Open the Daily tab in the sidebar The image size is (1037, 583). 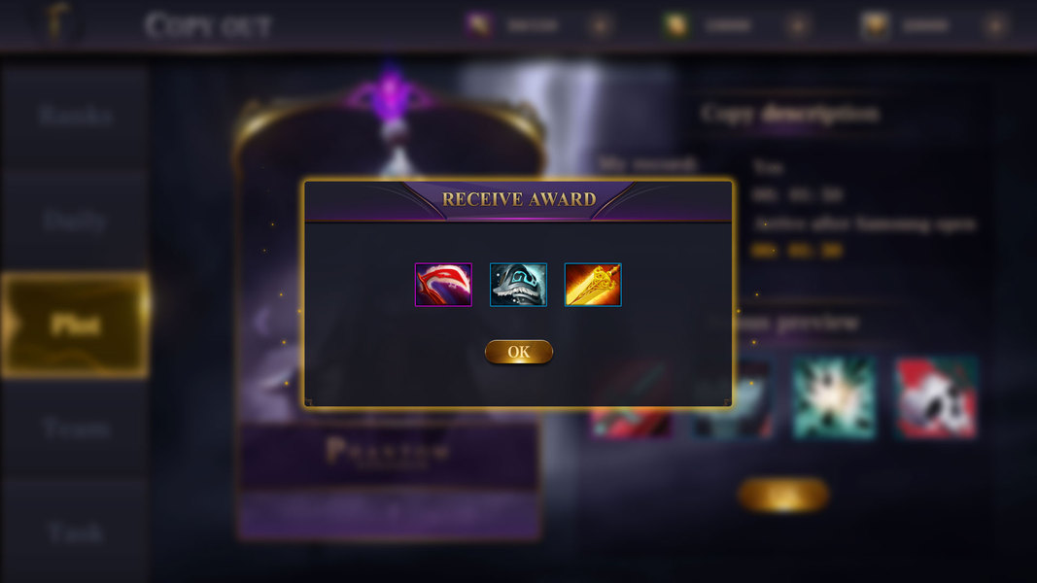[x=75, y=221]
